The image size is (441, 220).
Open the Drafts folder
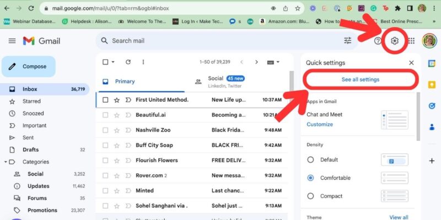(x=45, y=150)
